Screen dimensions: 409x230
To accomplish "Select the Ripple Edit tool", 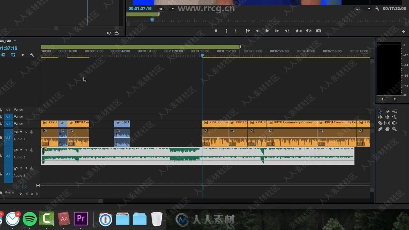I will 380,117.
